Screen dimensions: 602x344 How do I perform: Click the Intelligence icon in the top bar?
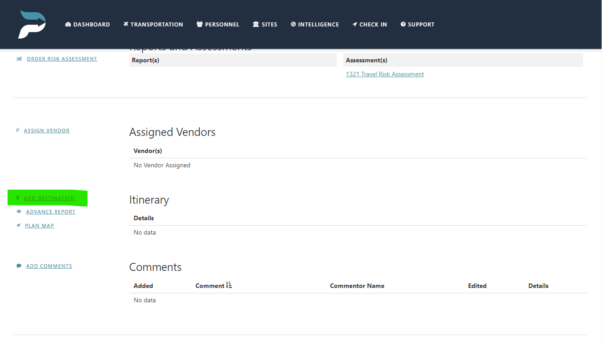(294, 24)
